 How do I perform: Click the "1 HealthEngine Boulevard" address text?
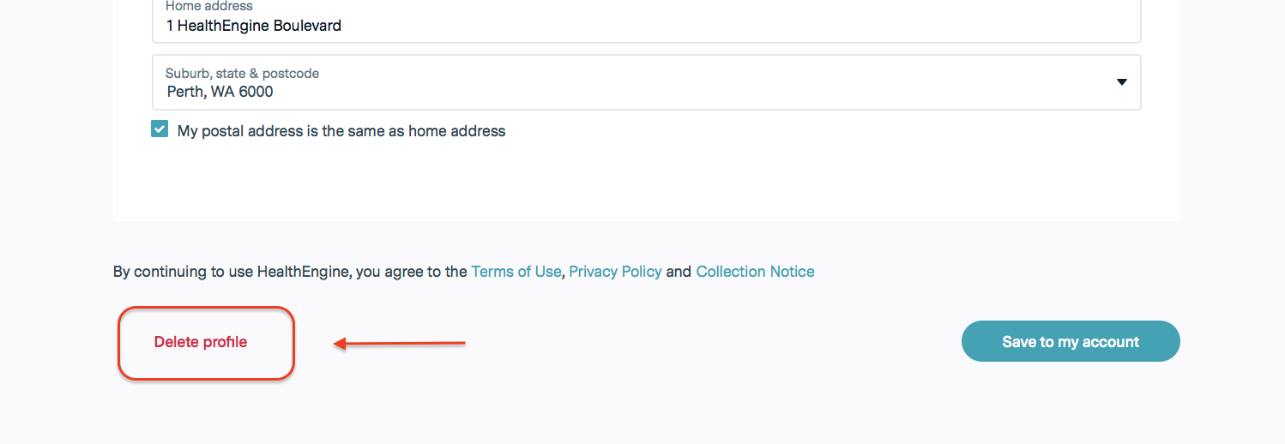[254, 26]
